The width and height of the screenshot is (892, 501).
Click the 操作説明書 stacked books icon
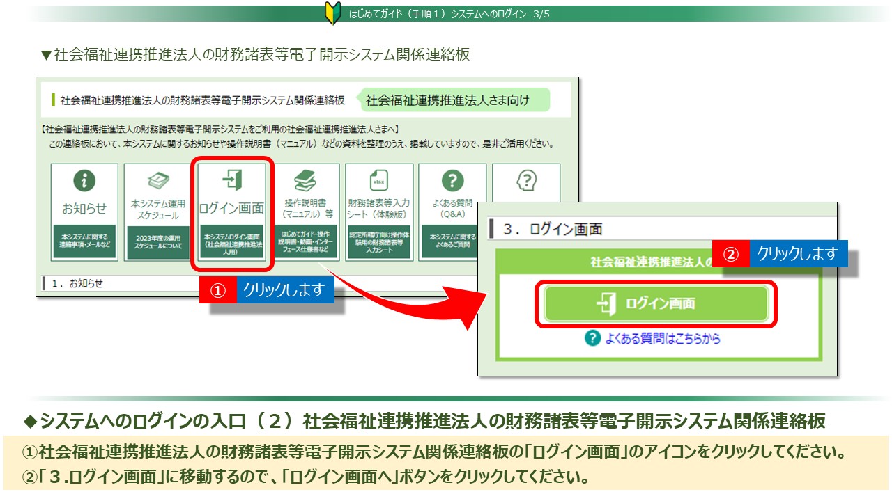(305, 181)
